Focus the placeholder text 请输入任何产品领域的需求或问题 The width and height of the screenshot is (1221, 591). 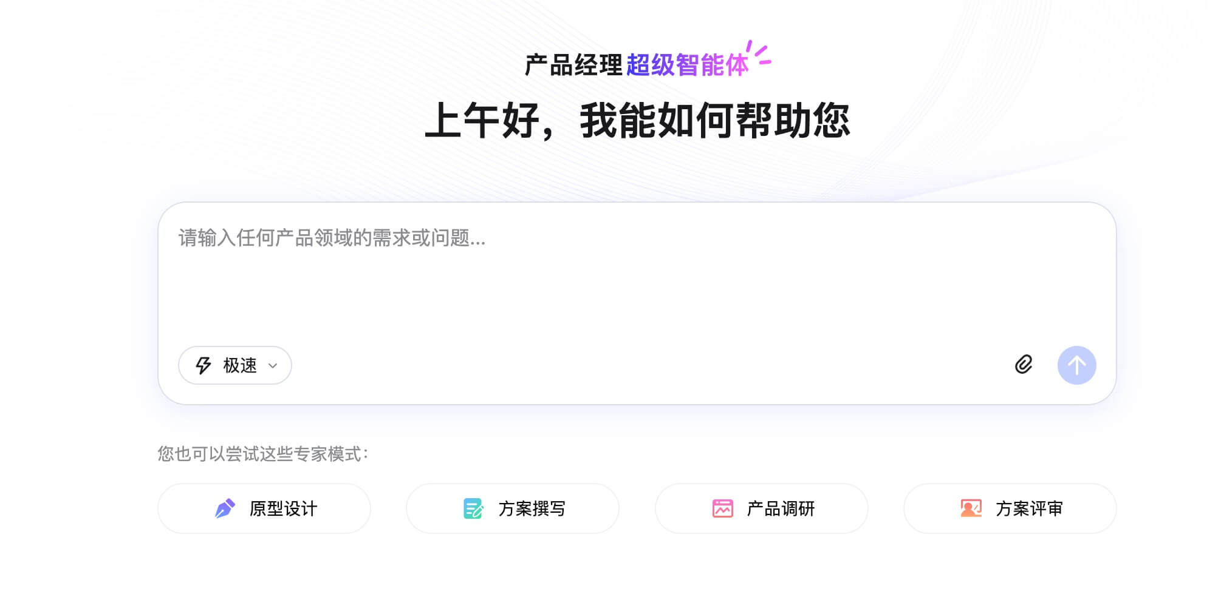pos(332,238)
